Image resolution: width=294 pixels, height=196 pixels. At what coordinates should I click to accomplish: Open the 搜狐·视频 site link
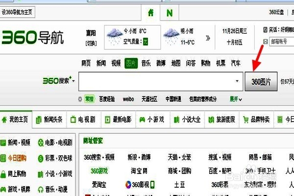[220, 157]
